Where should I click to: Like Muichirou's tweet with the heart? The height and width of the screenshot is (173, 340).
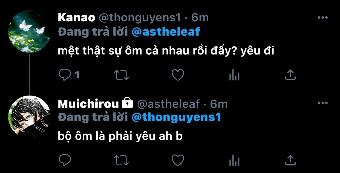(x=178, y=160)
